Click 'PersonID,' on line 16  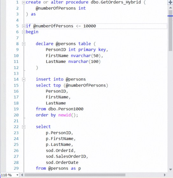[57, 91]
